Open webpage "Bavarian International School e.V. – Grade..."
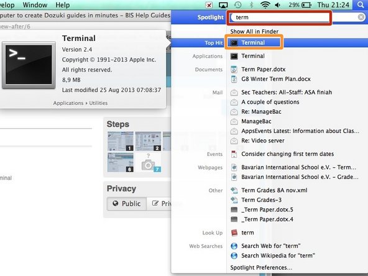This screenshot has width=368, height=276. pos(294,177)
